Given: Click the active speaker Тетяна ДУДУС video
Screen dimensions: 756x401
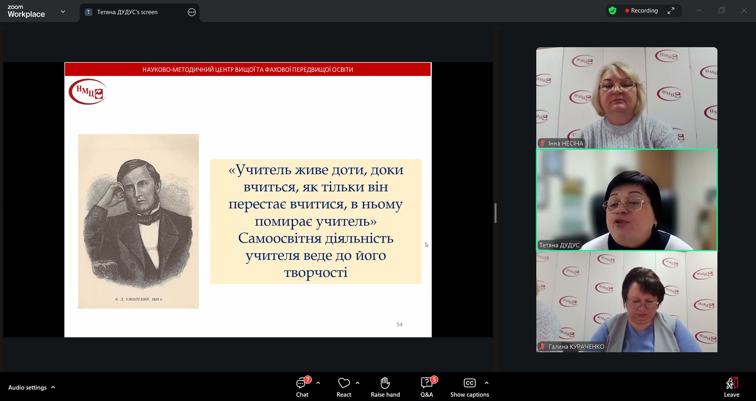Looking at the screenshot, I should click(x=626, y=200).
